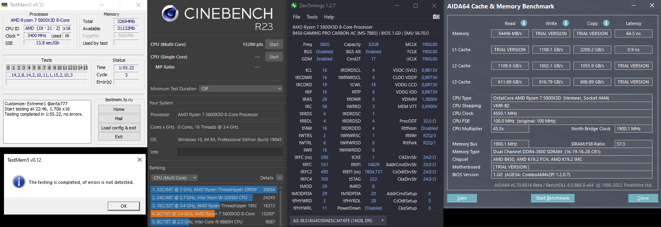Click the AIDA64 memory latency "64.5 ns" field
661x227 pixels.
point(634,33)
